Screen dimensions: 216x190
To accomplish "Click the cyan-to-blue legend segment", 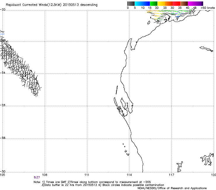I will pyautogui.click(x=142, y=4).
